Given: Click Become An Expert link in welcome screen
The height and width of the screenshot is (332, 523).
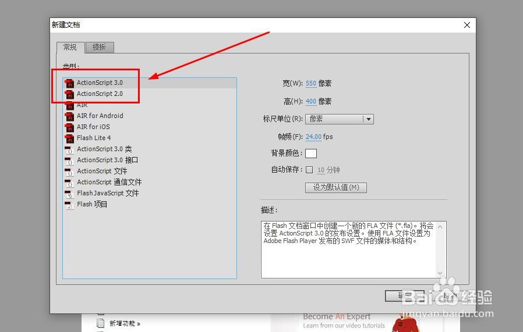Looking at the screenshot, I should pyautogui.click(x=337, y=316).
